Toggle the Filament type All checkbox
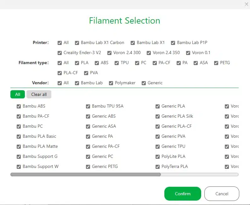 (60, 63)
